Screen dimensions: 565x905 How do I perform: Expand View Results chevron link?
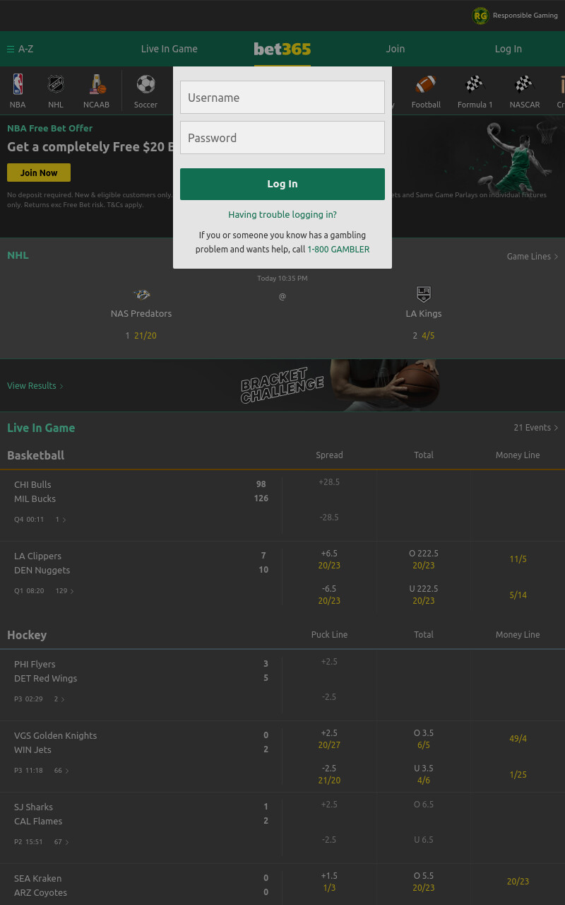[35, 386]
